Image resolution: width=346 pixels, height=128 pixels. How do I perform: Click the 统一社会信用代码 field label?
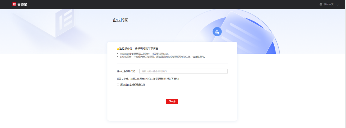(126, 71)
